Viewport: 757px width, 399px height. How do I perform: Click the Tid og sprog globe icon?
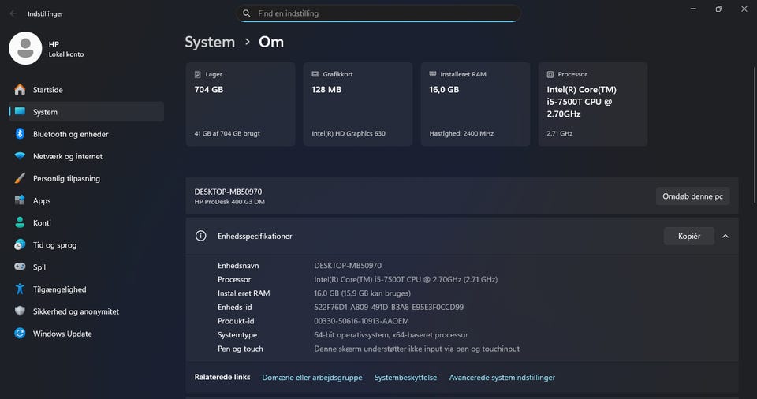tap(20, 245)
